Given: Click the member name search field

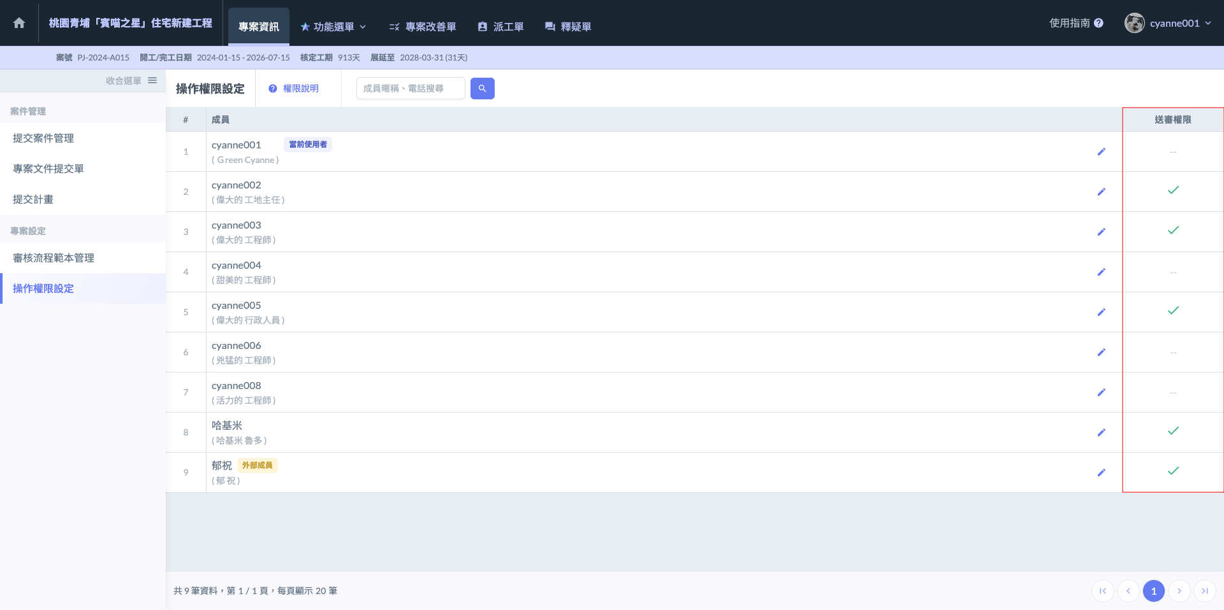Looking at the screenshot, I should [411, 89].
